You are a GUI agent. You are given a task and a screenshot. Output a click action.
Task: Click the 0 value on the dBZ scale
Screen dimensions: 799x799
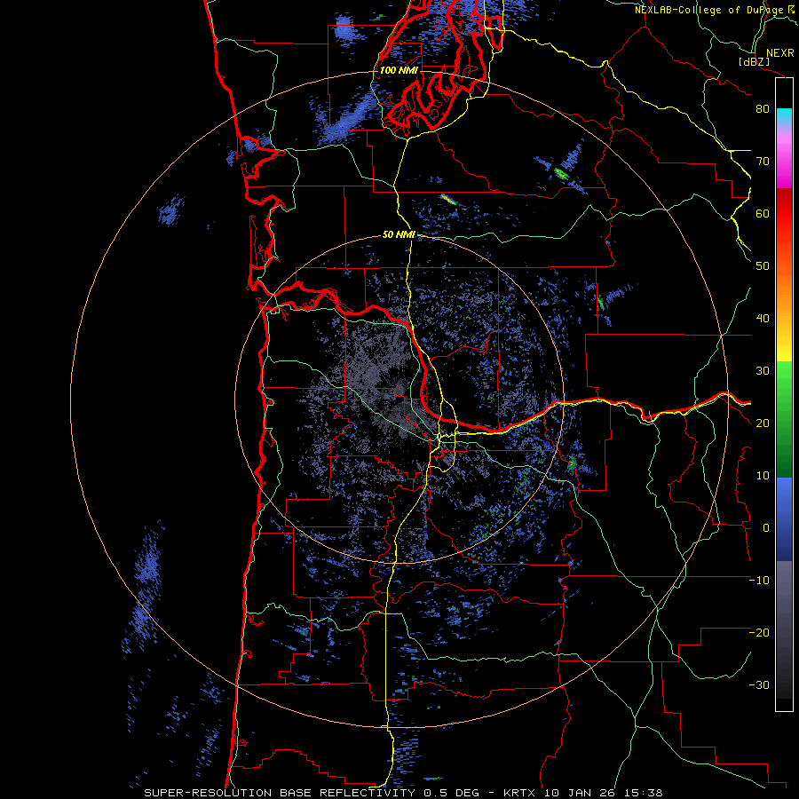[765, 528]
